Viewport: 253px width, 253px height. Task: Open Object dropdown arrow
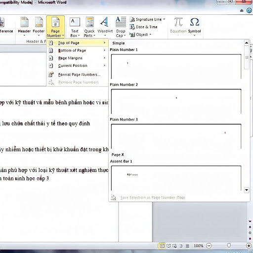150,35
